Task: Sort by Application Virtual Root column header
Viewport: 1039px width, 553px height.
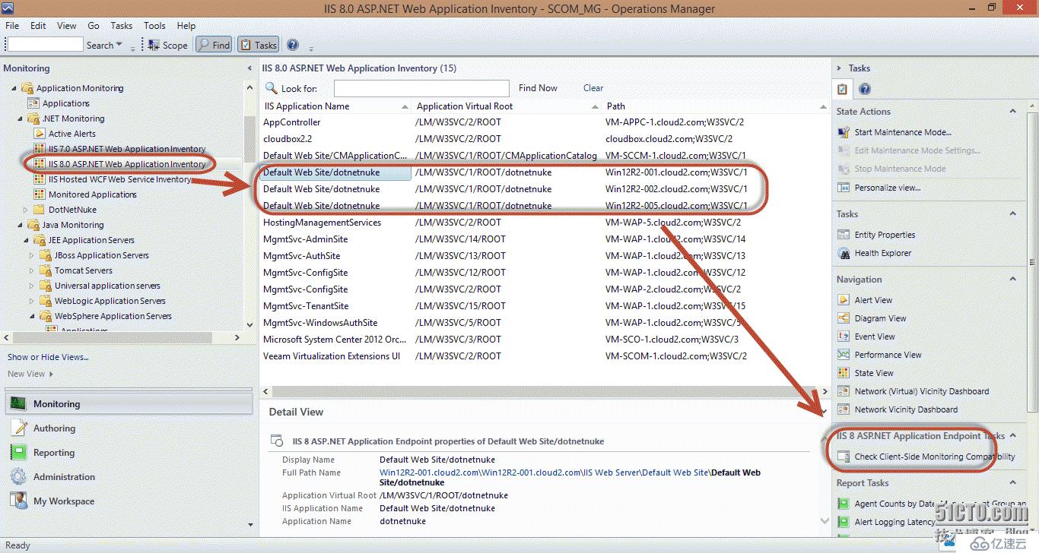Action: pyautogui.click(x=506, y=106)
